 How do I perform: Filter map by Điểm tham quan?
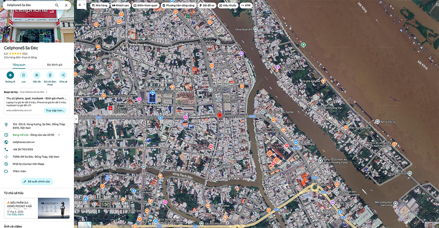pyautogui.click(x=146, y=5)
